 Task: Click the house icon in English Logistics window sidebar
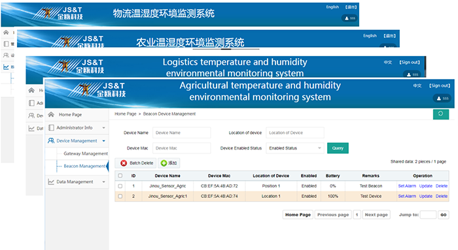tap(31, 90)
